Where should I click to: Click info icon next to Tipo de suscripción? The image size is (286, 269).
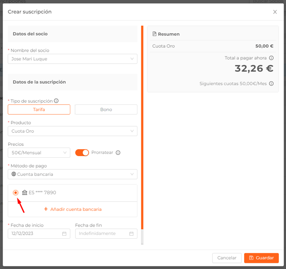coord(56,101)
